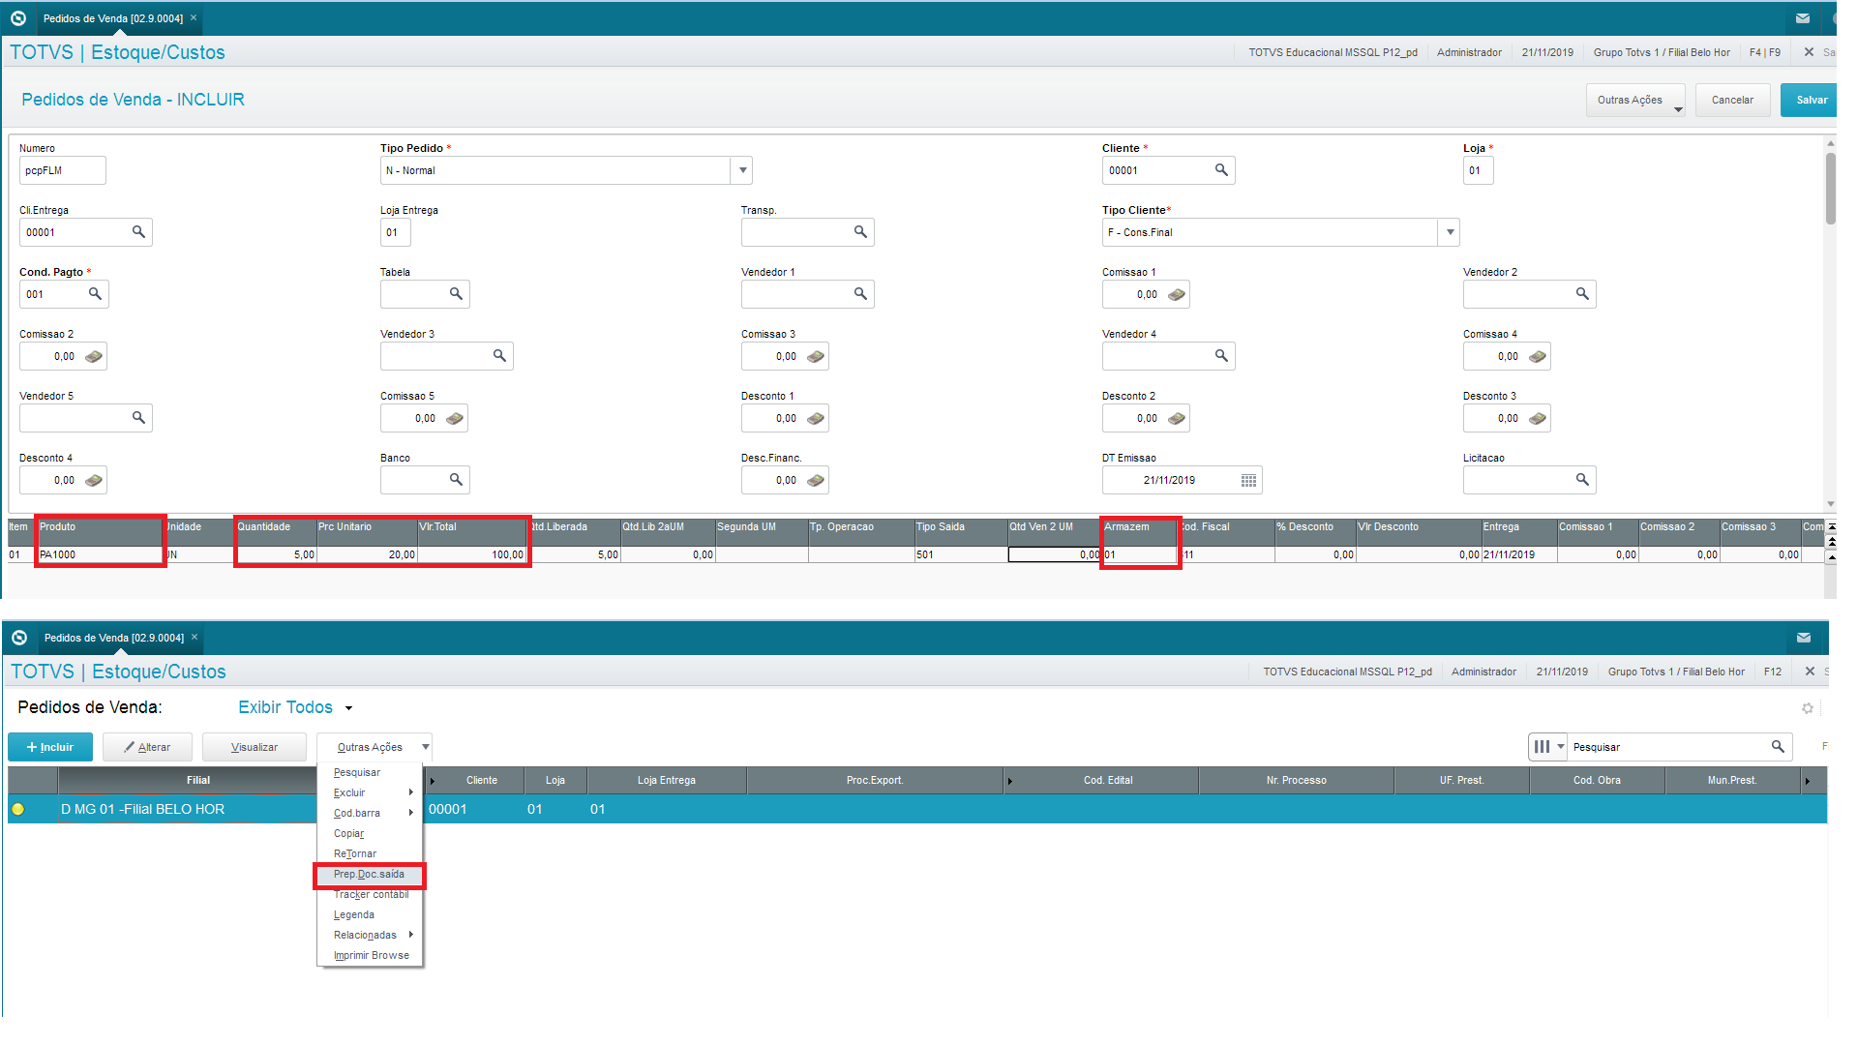1858x1045 pixels.
Task: Choose ReTornar from the menu
Action: tap(355, 853)
